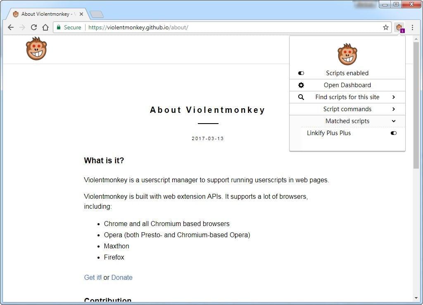The width and height of the screenshot is (423, 305).
Task: Open the Script commands entry
Action: [347, 109]
